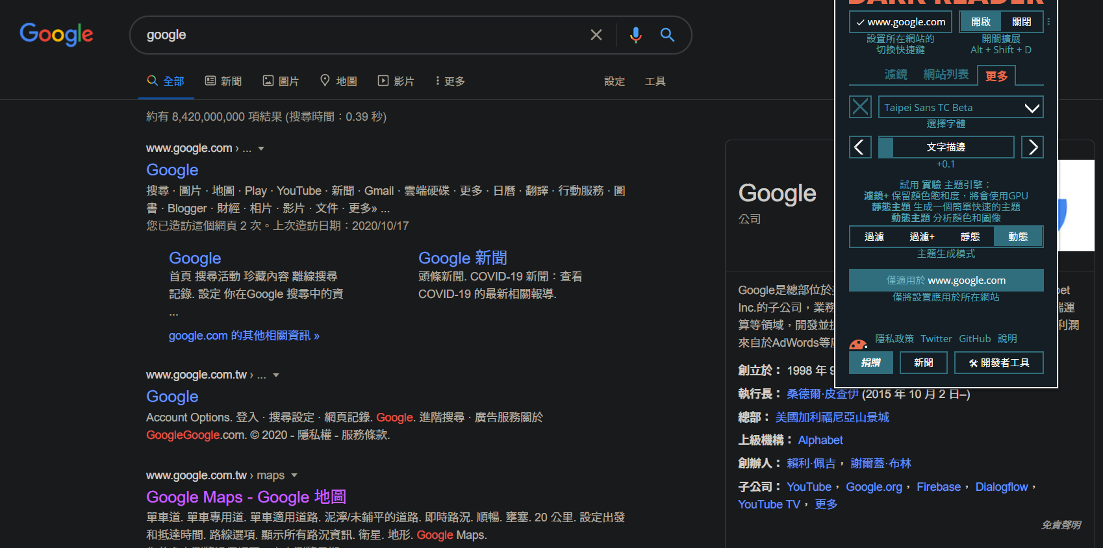Open the Google.org subsidiary link

pos(874,487)
